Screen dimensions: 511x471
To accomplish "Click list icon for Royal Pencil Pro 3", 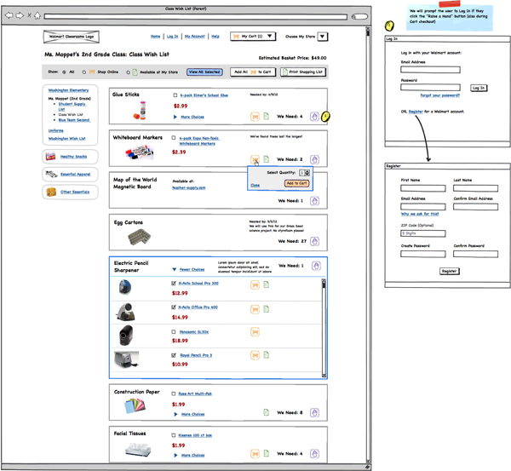I will point(266,356).
